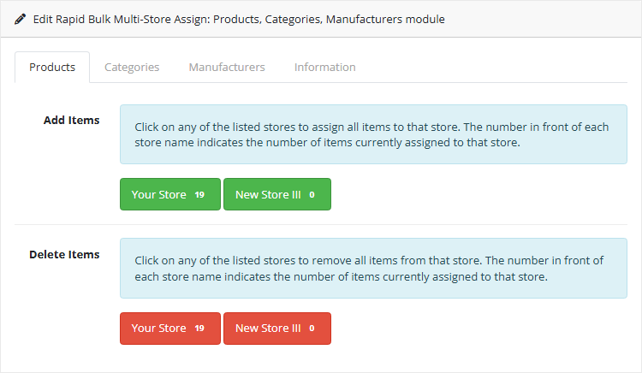Click the 19 badge on green Your Store
Image resolution: width=642 pixels, height=373 pixels.
pos(199,195)
